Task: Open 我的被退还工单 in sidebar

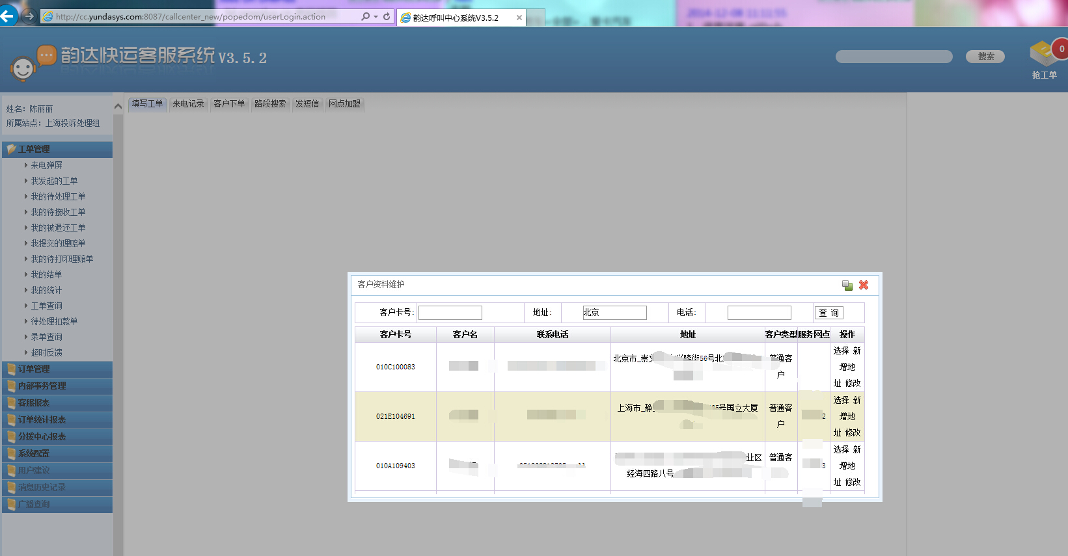Action: (58, 228)
